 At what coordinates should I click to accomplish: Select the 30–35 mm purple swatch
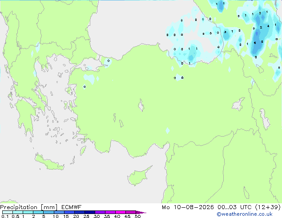tap(100, 212)
